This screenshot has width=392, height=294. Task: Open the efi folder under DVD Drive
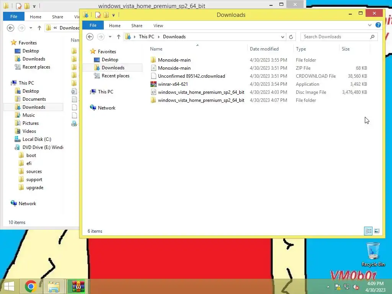[29, 163]
